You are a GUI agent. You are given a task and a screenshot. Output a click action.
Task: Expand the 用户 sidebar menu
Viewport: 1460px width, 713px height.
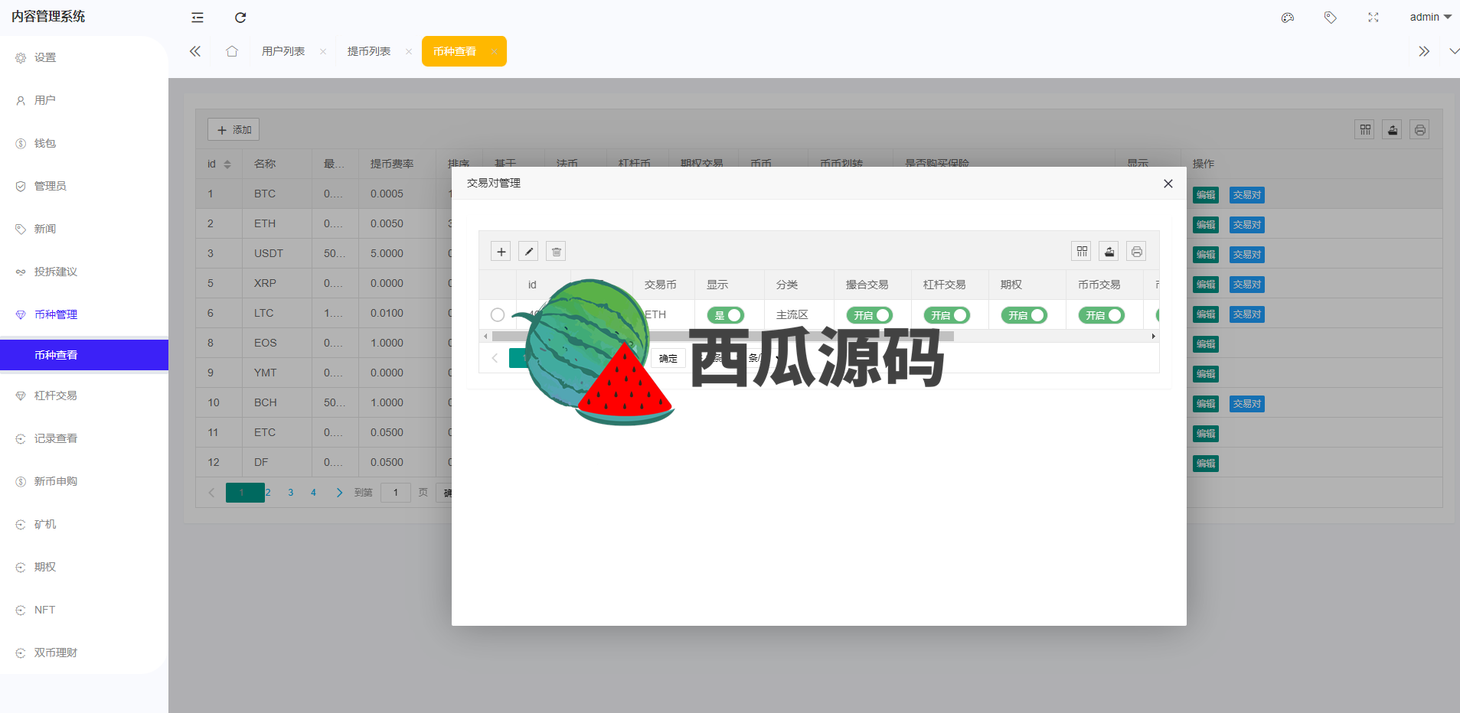click(x=84, y=100)
